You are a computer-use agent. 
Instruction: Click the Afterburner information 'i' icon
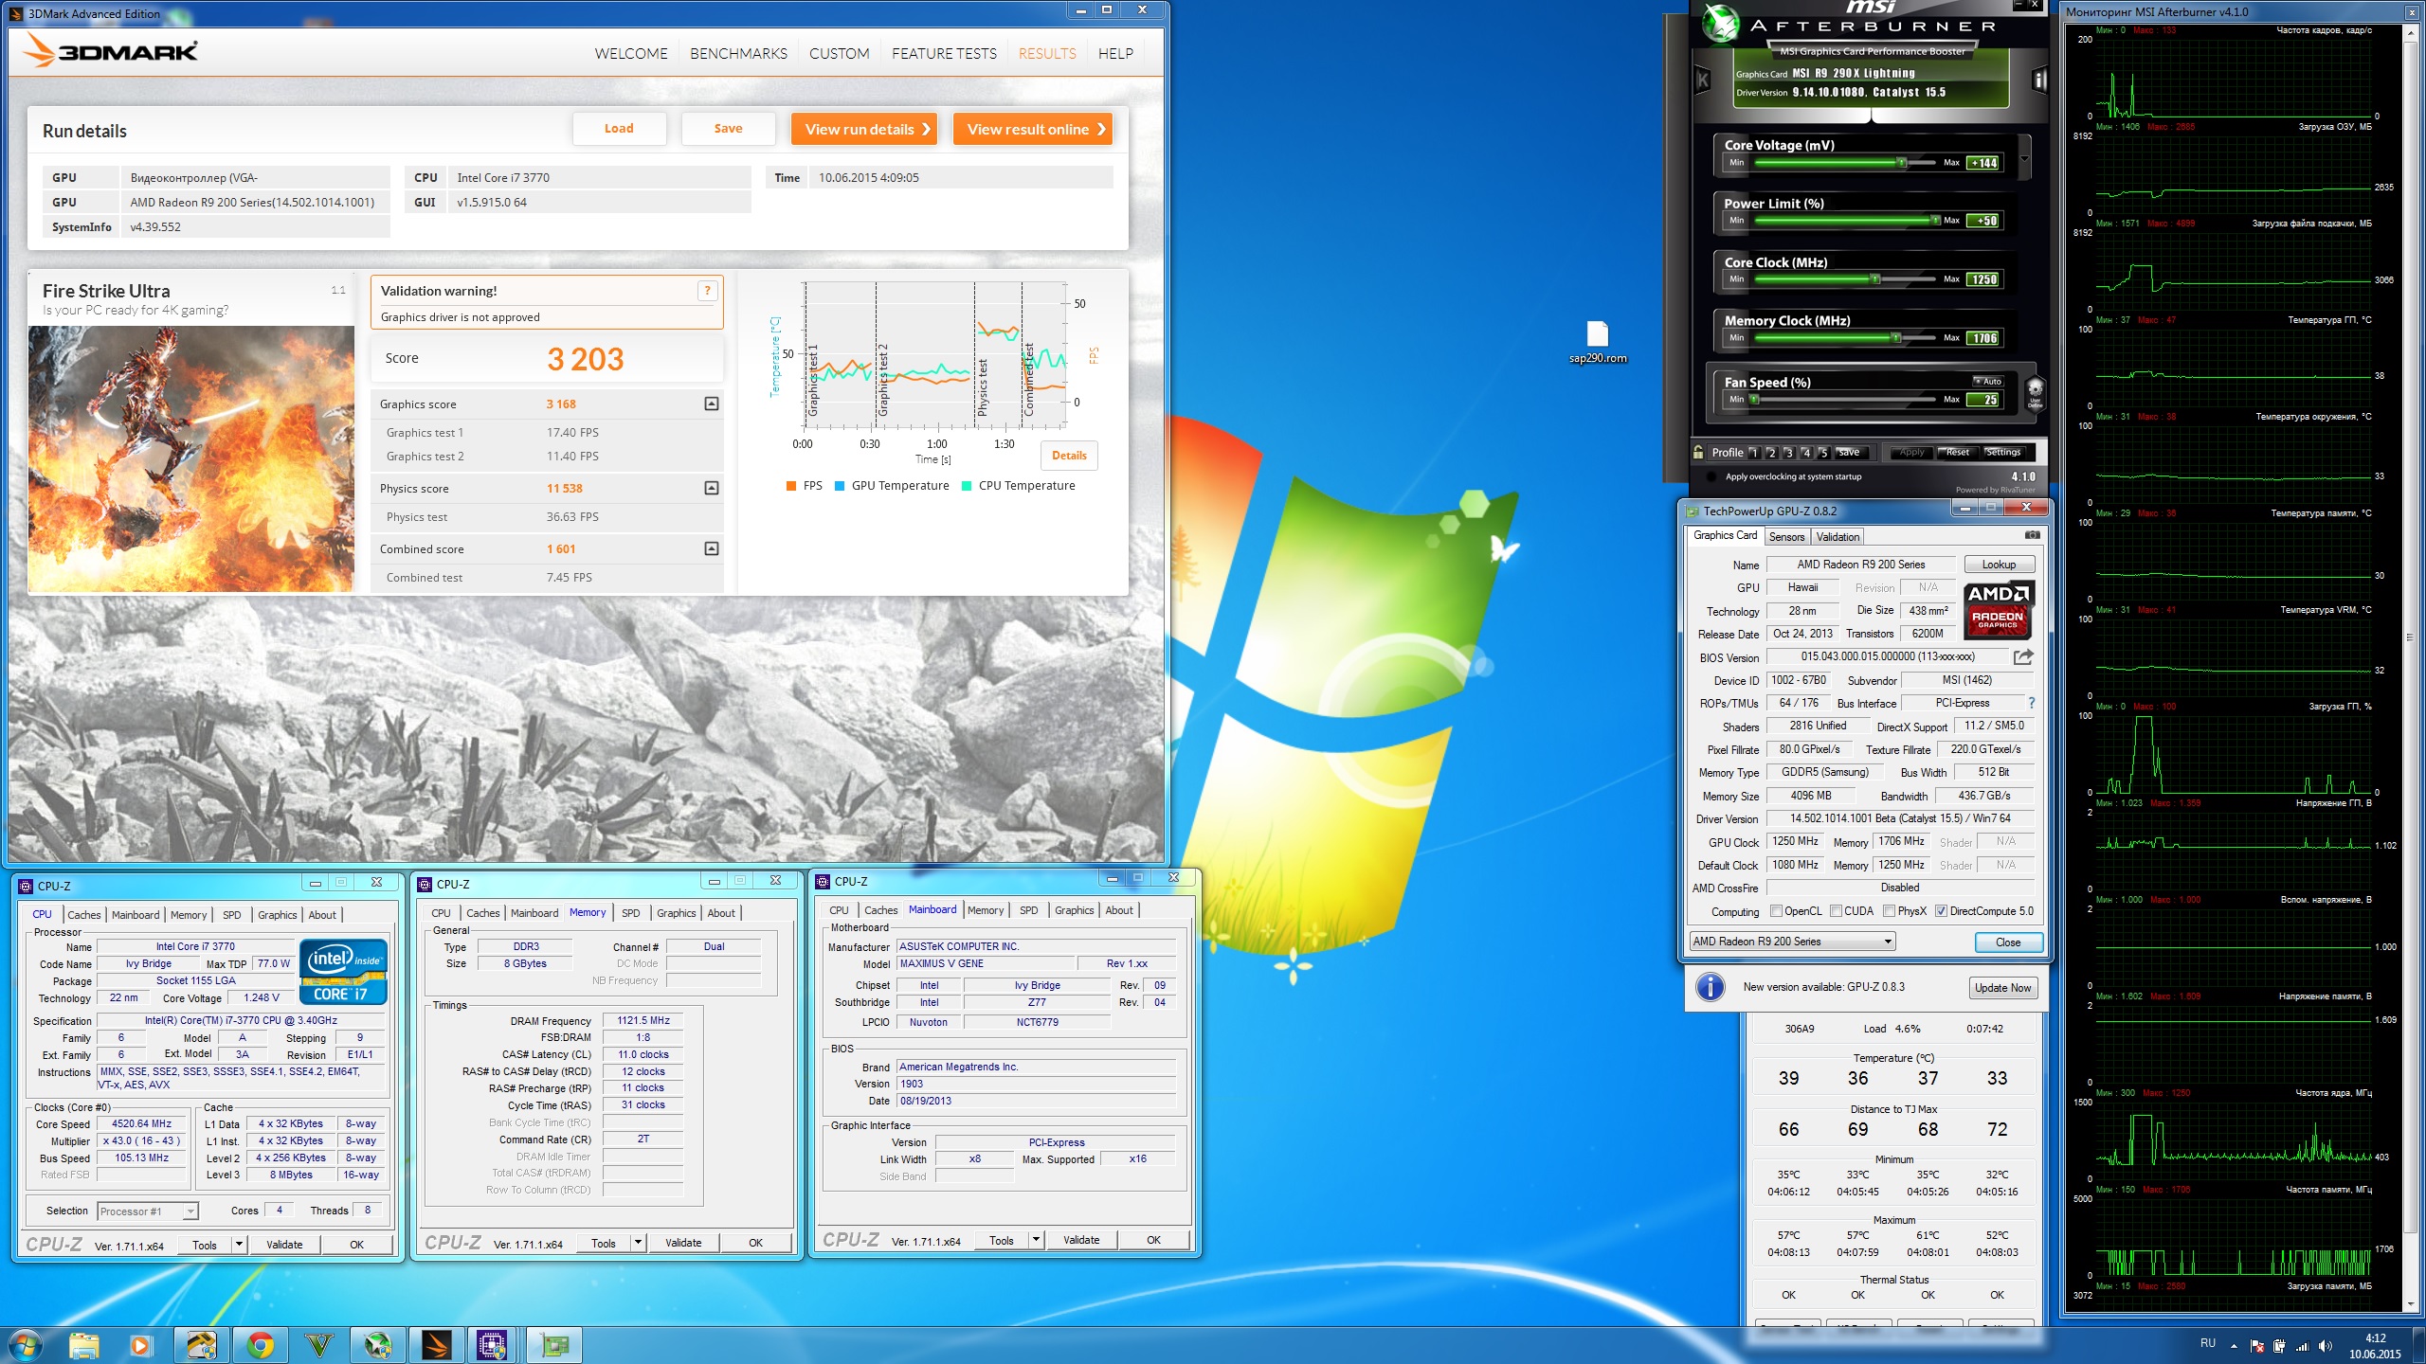pos(2039,81)
